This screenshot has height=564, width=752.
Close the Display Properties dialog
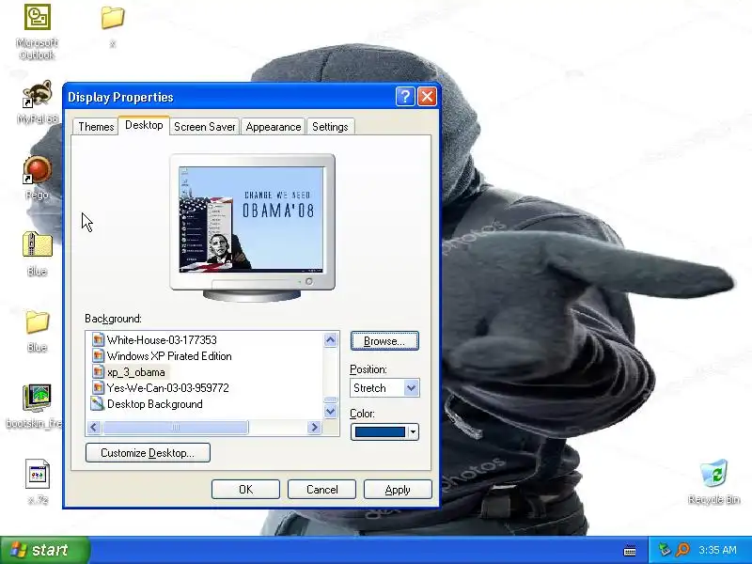[x=427, y=97]
